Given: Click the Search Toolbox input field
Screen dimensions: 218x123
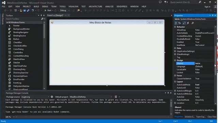Looking at the screenshot, I should click(x=23, y=19).
